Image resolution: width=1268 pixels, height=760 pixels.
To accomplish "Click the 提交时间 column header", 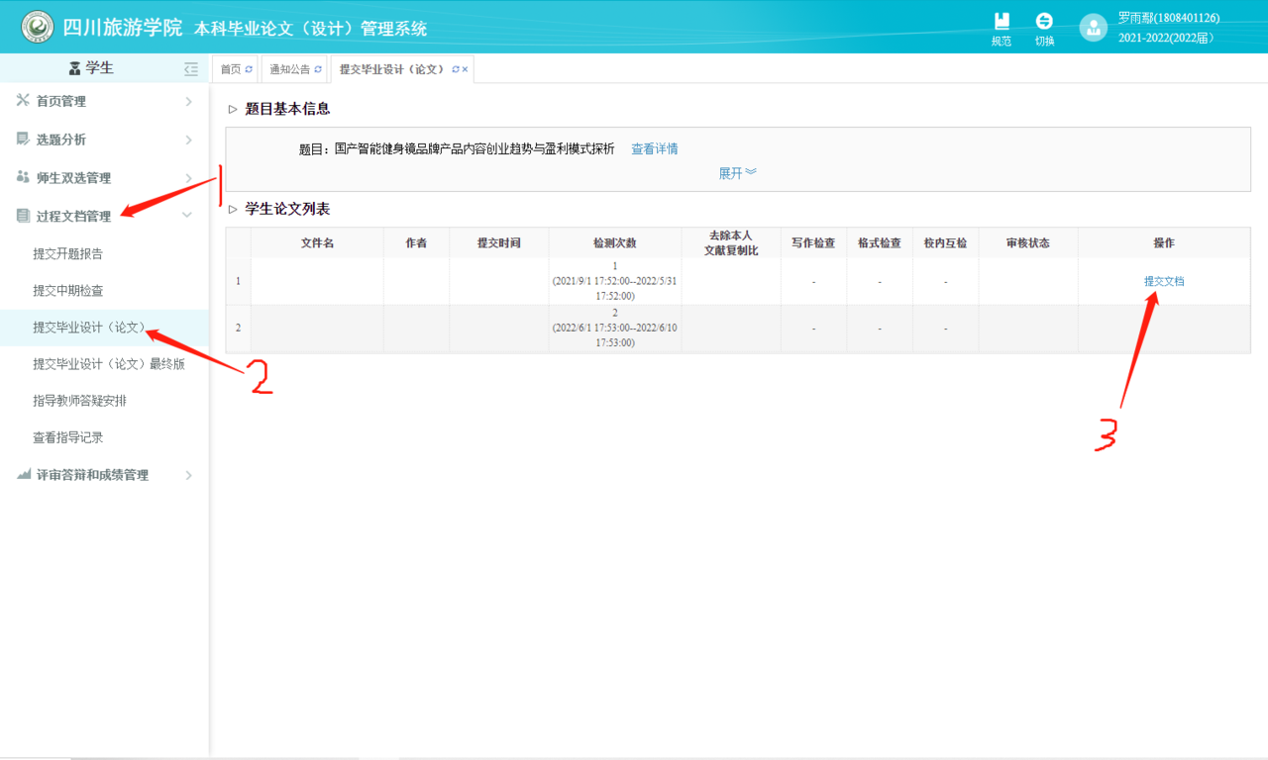I will [x=499, y=243].
